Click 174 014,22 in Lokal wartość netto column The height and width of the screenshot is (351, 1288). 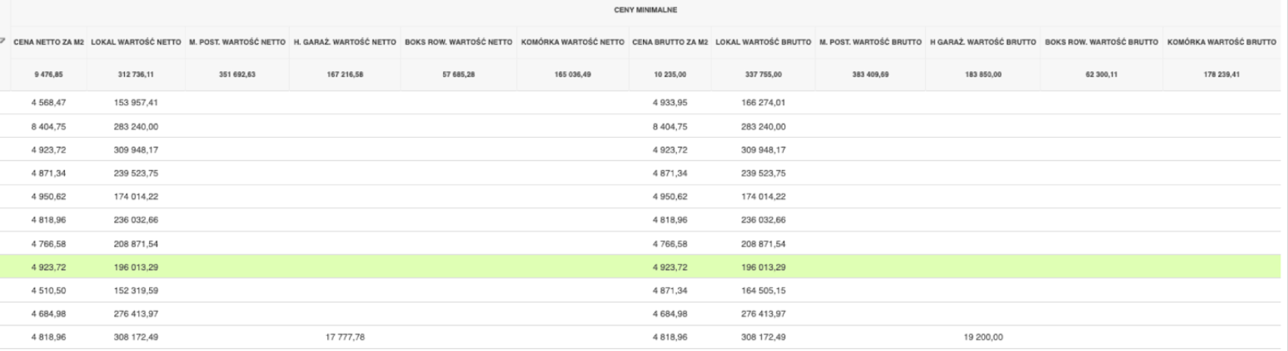(x=136, y=197)
